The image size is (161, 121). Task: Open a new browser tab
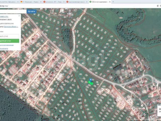pyautogui.click(x=113, y=2)
